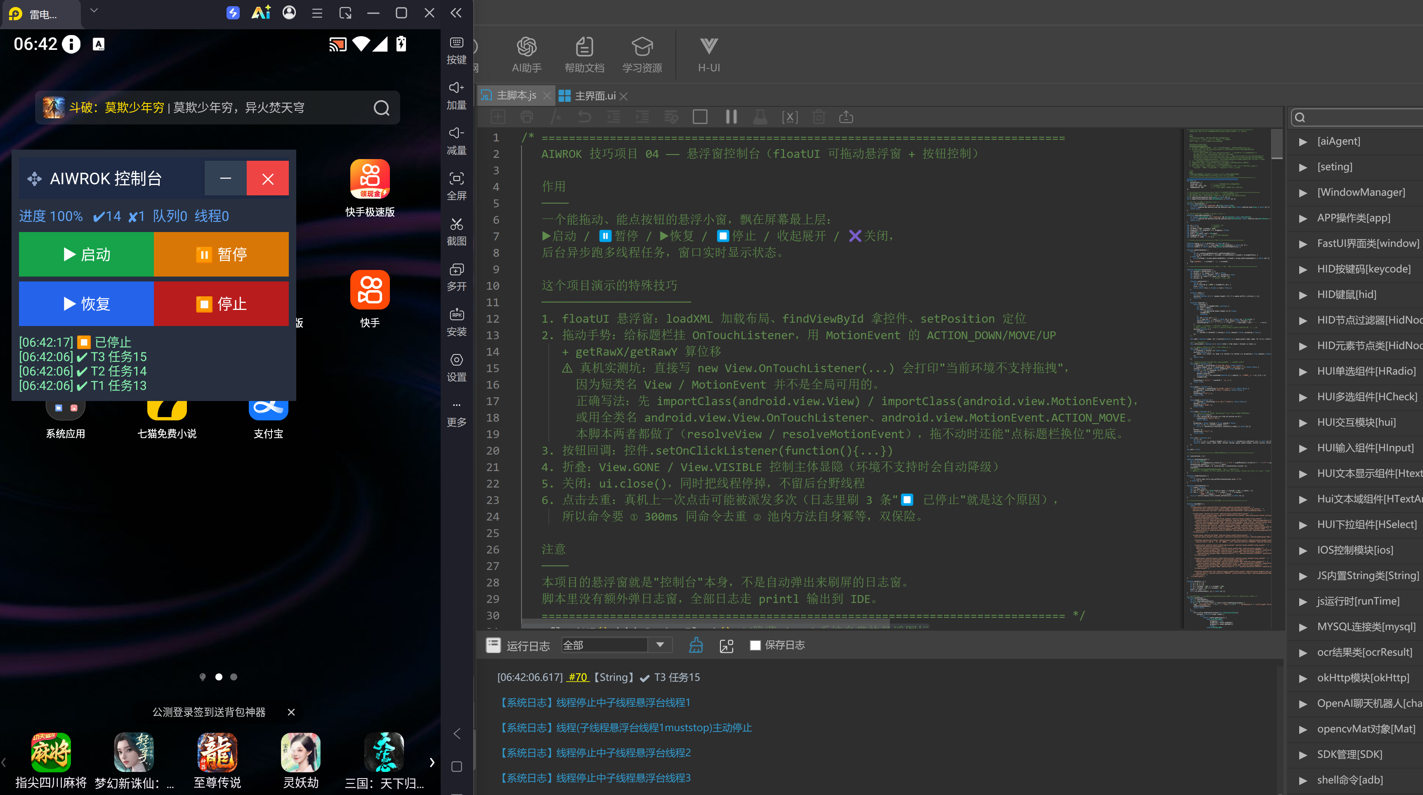Click the red 停止 stop button
The width and height of the screenshot is (1423, 795).
(x=221, y=304)
